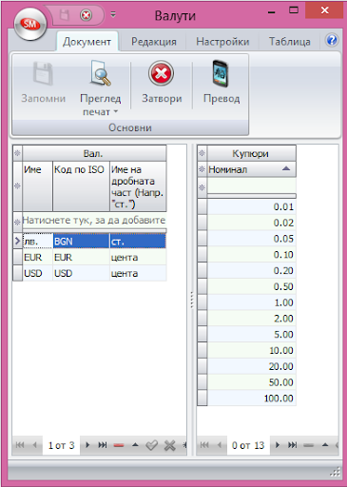Click gray minus delete icon in Купюри navigator
This screenshot has width=347, height=487.
tap(308, 445)
